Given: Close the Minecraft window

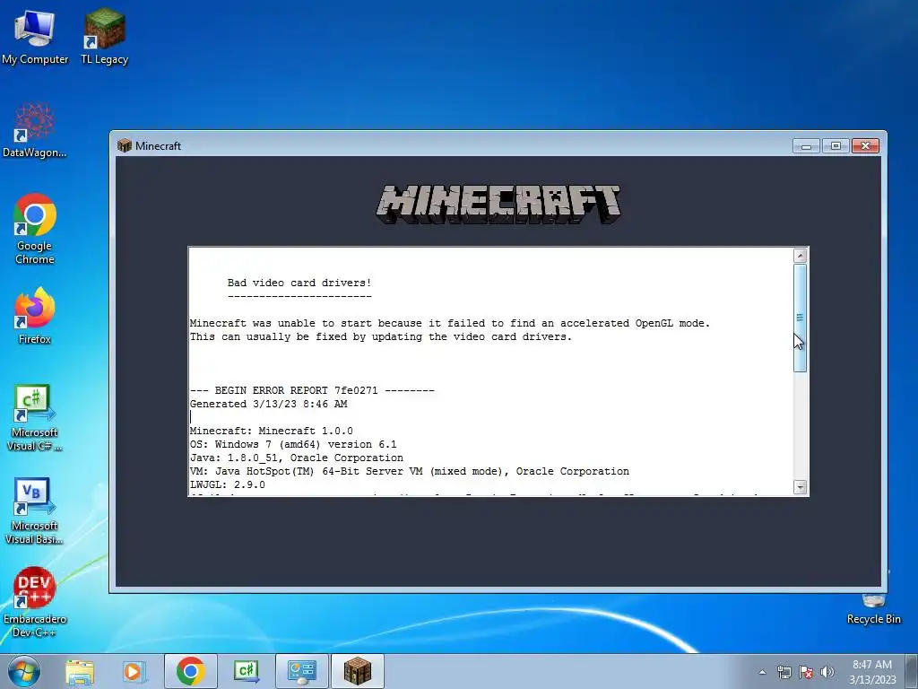Looking at the screenshot, I should (x=865, y=146).
